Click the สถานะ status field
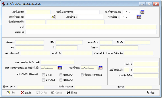The width and height of the screenshot is (162, 98). 139,87
